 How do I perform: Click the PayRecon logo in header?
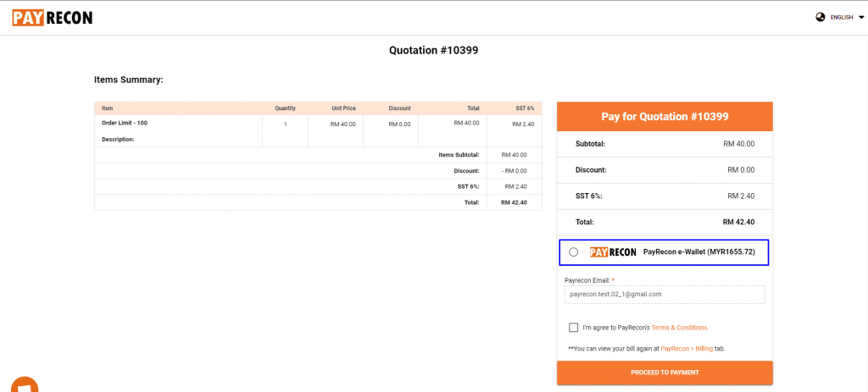(52, 18)
